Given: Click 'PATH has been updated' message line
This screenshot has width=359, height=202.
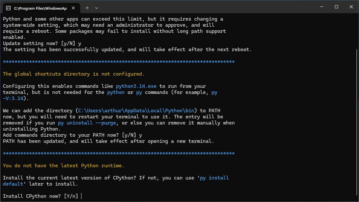Looking at the screenshot, I should click(x=109, y=141).
